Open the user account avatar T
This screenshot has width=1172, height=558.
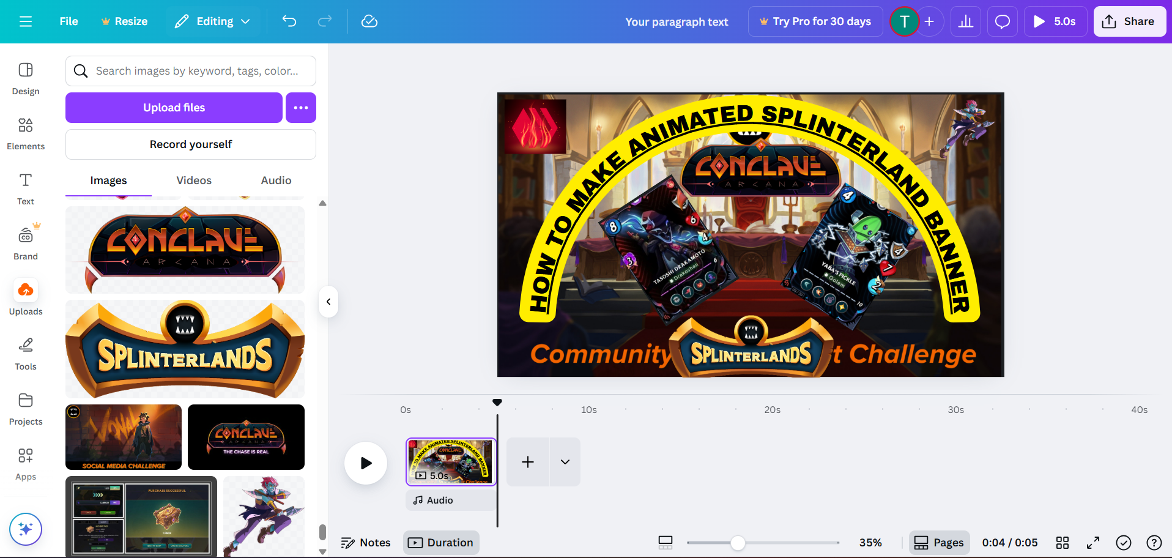click(x=904, y=21)
